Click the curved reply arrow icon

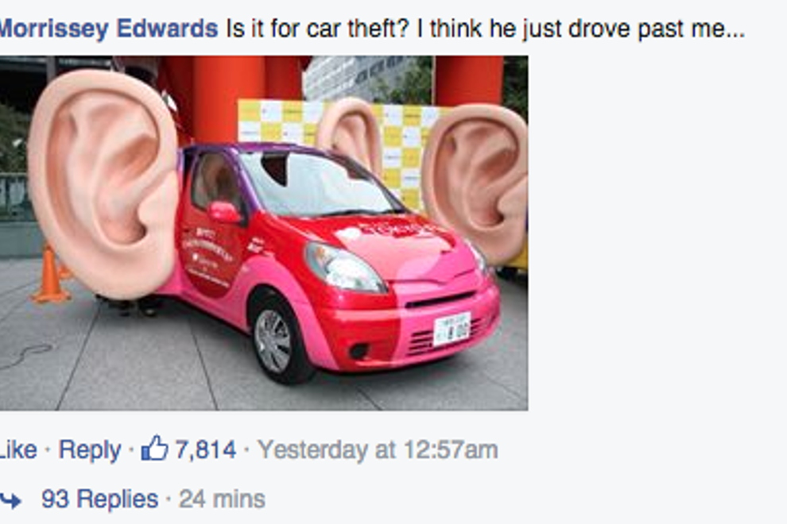click(x=10, y=499)
